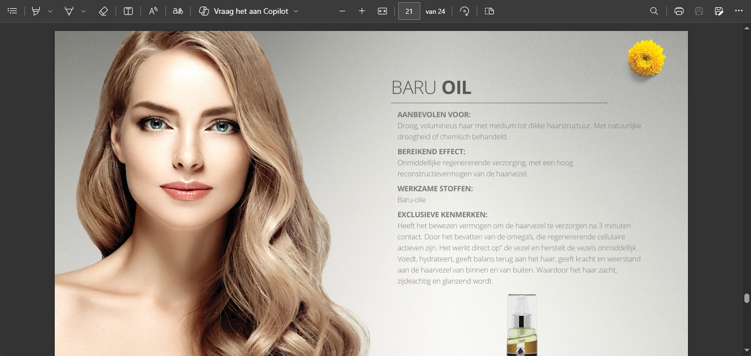This screenshot has height=356, width=751.
Task: Open the table of contents panel
Action: click(12, 11)
